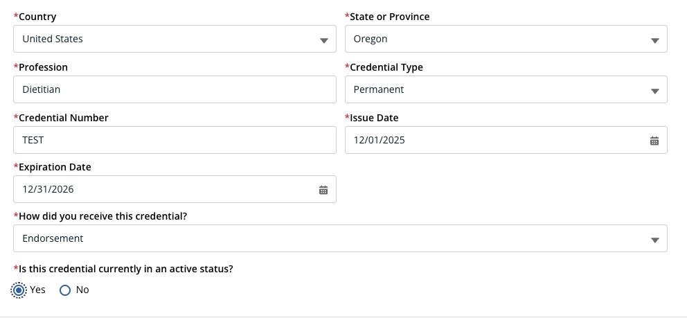Image resolution: width=687 pixels, height=318 pixels.
Task: Click the Profession field containing Dietitian
Action: click(175, 89)
